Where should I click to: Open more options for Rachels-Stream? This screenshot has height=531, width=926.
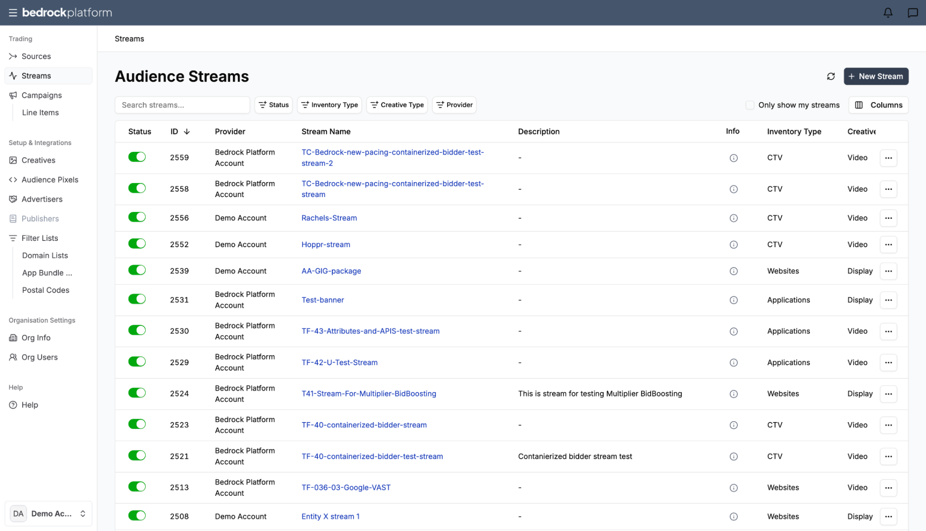tap(888, 218)
